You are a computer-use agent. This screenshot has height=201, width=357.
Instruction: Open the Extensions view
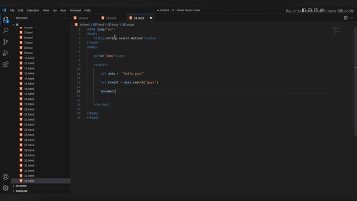6,64
